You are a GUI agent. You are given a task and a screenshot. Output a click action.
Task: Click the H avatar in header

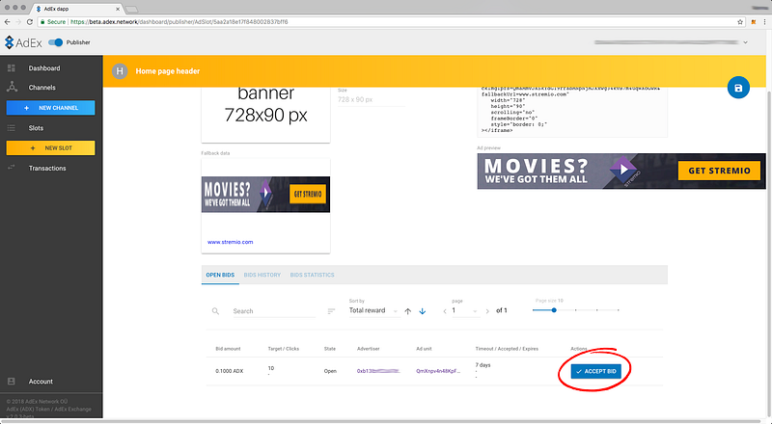[x=120, y=71]
